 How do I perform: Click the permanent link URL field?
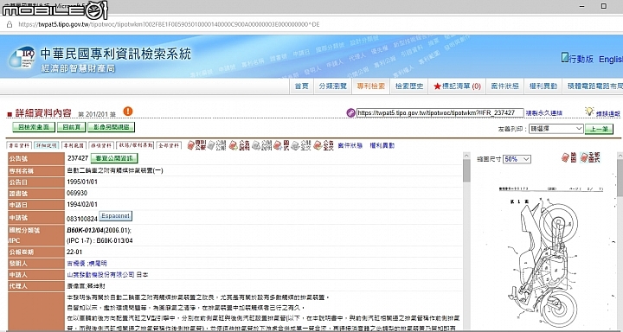point(440,112)
